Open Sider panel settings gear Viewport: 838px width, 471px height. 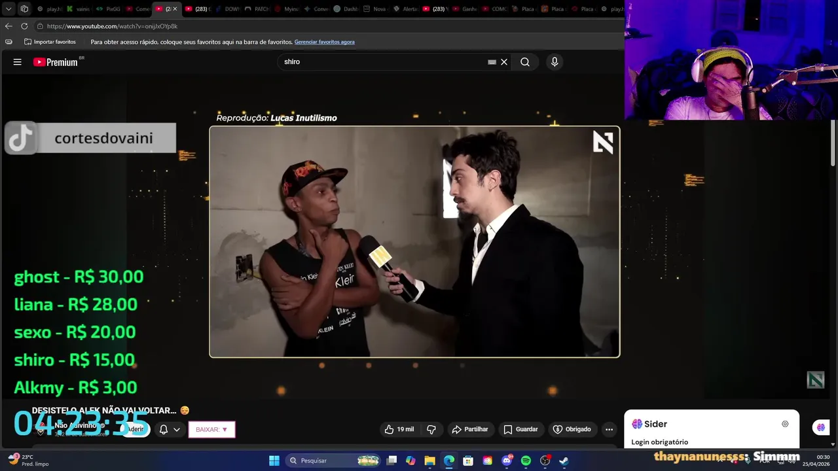pyautogui.click(x=785, y=424)
